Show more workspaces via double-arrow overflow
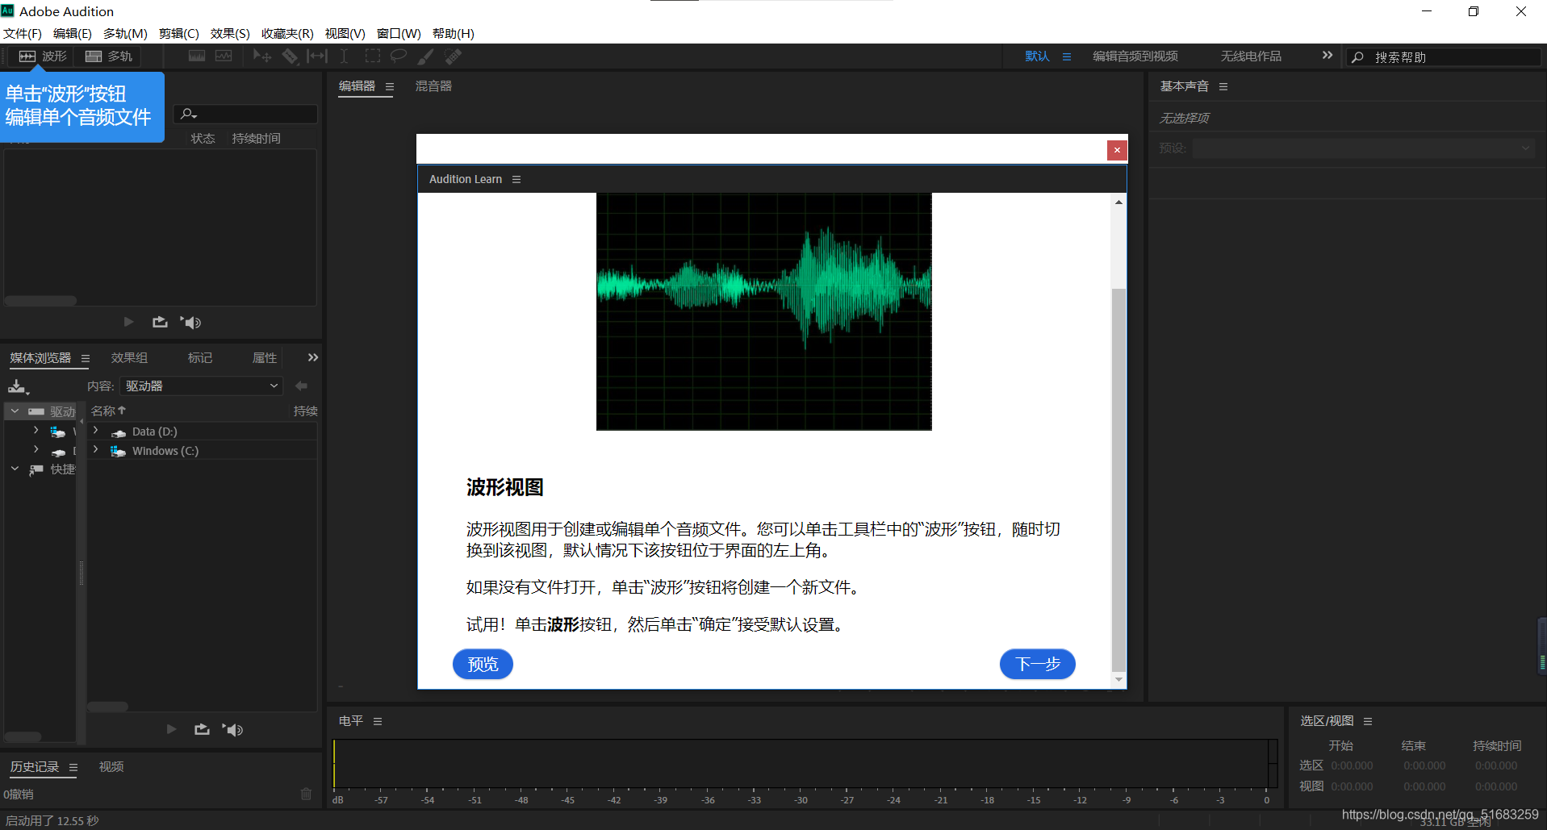 pyautogui.click(x=1327, y=56)
